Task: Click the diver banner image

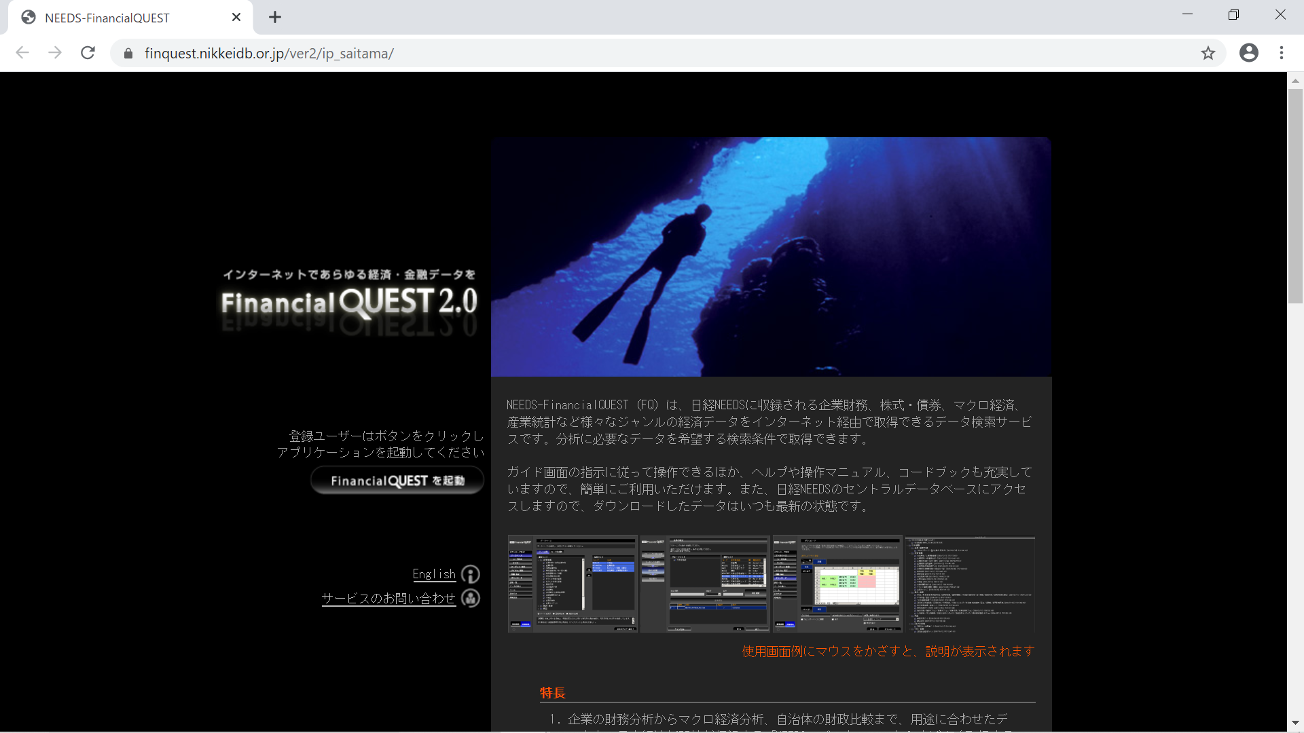Action: click(x=771, y=257)
